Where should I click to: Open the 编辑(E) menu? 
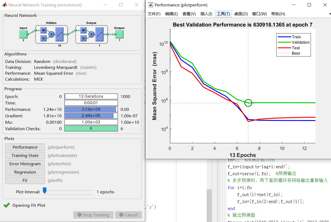172,14
